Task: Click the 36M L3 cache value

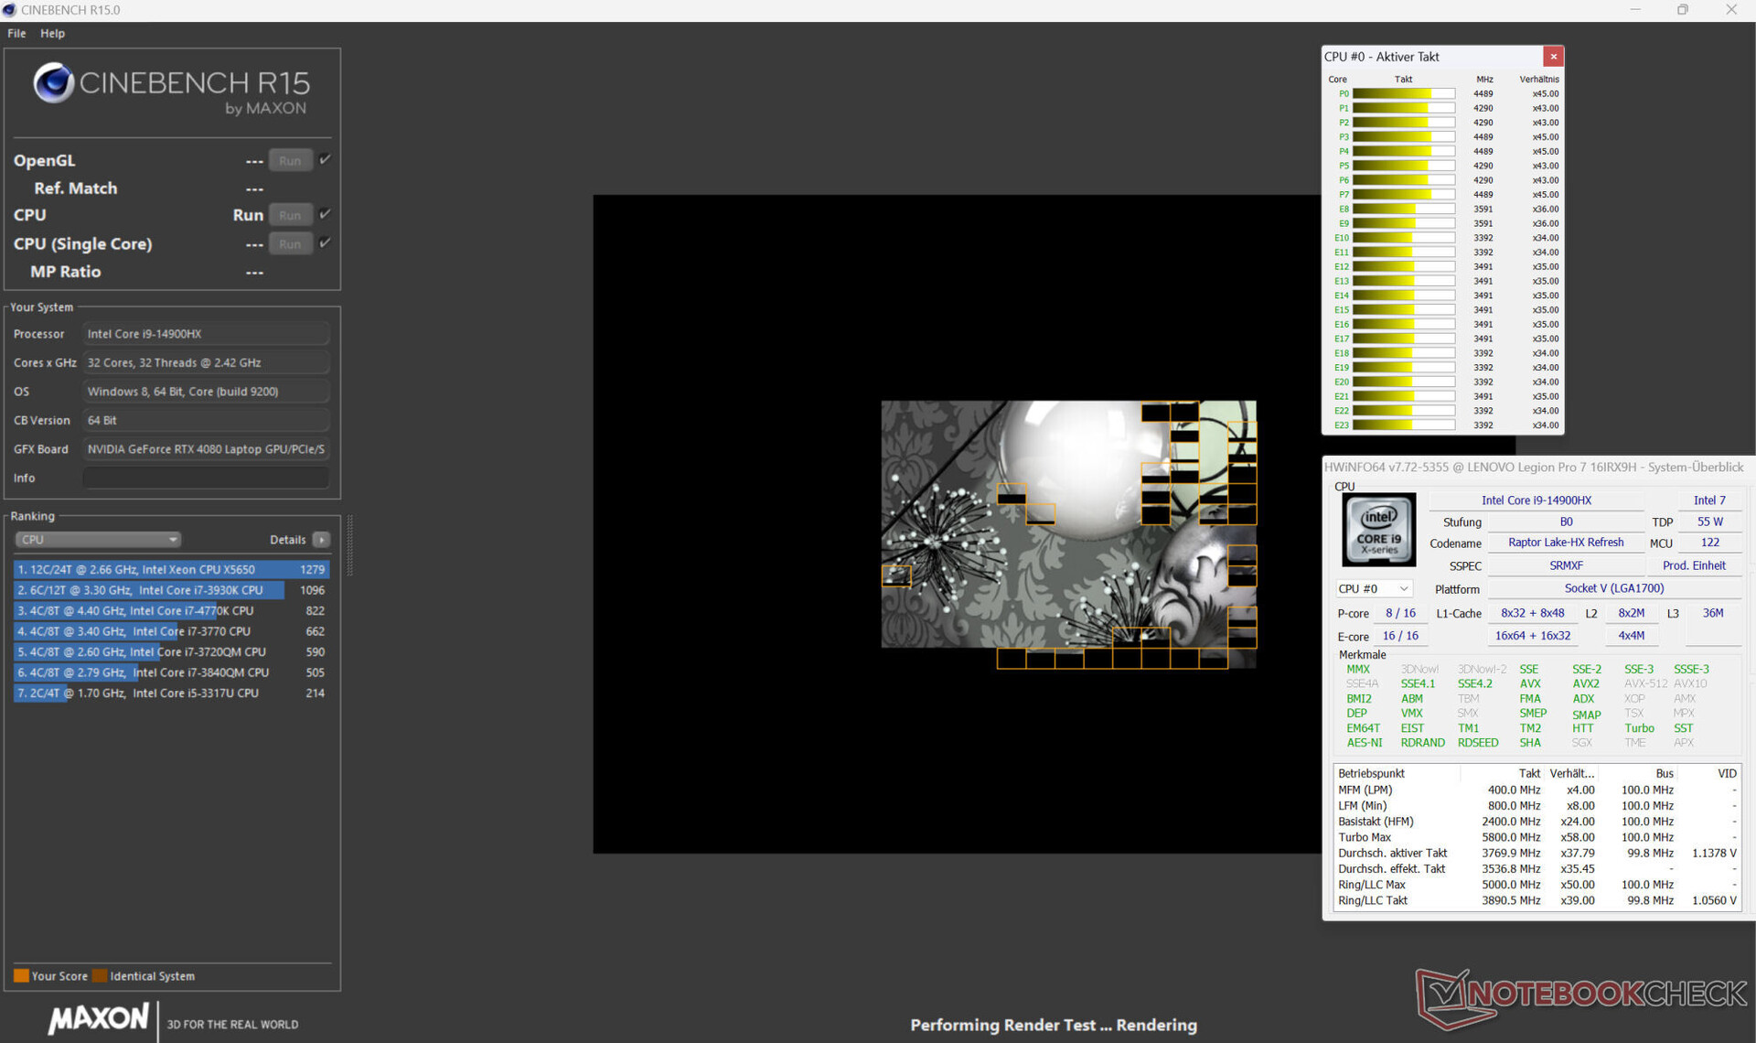Action: point(1712,613)
